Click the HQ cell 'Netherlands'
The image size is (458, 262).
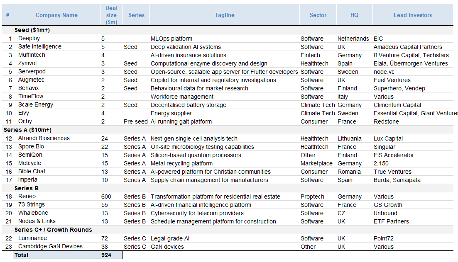[353, 39]
